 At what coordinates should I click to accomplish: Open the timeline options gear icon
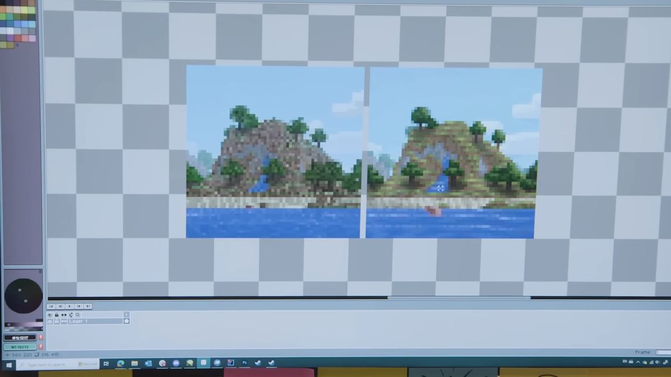(x=78, y=314)
